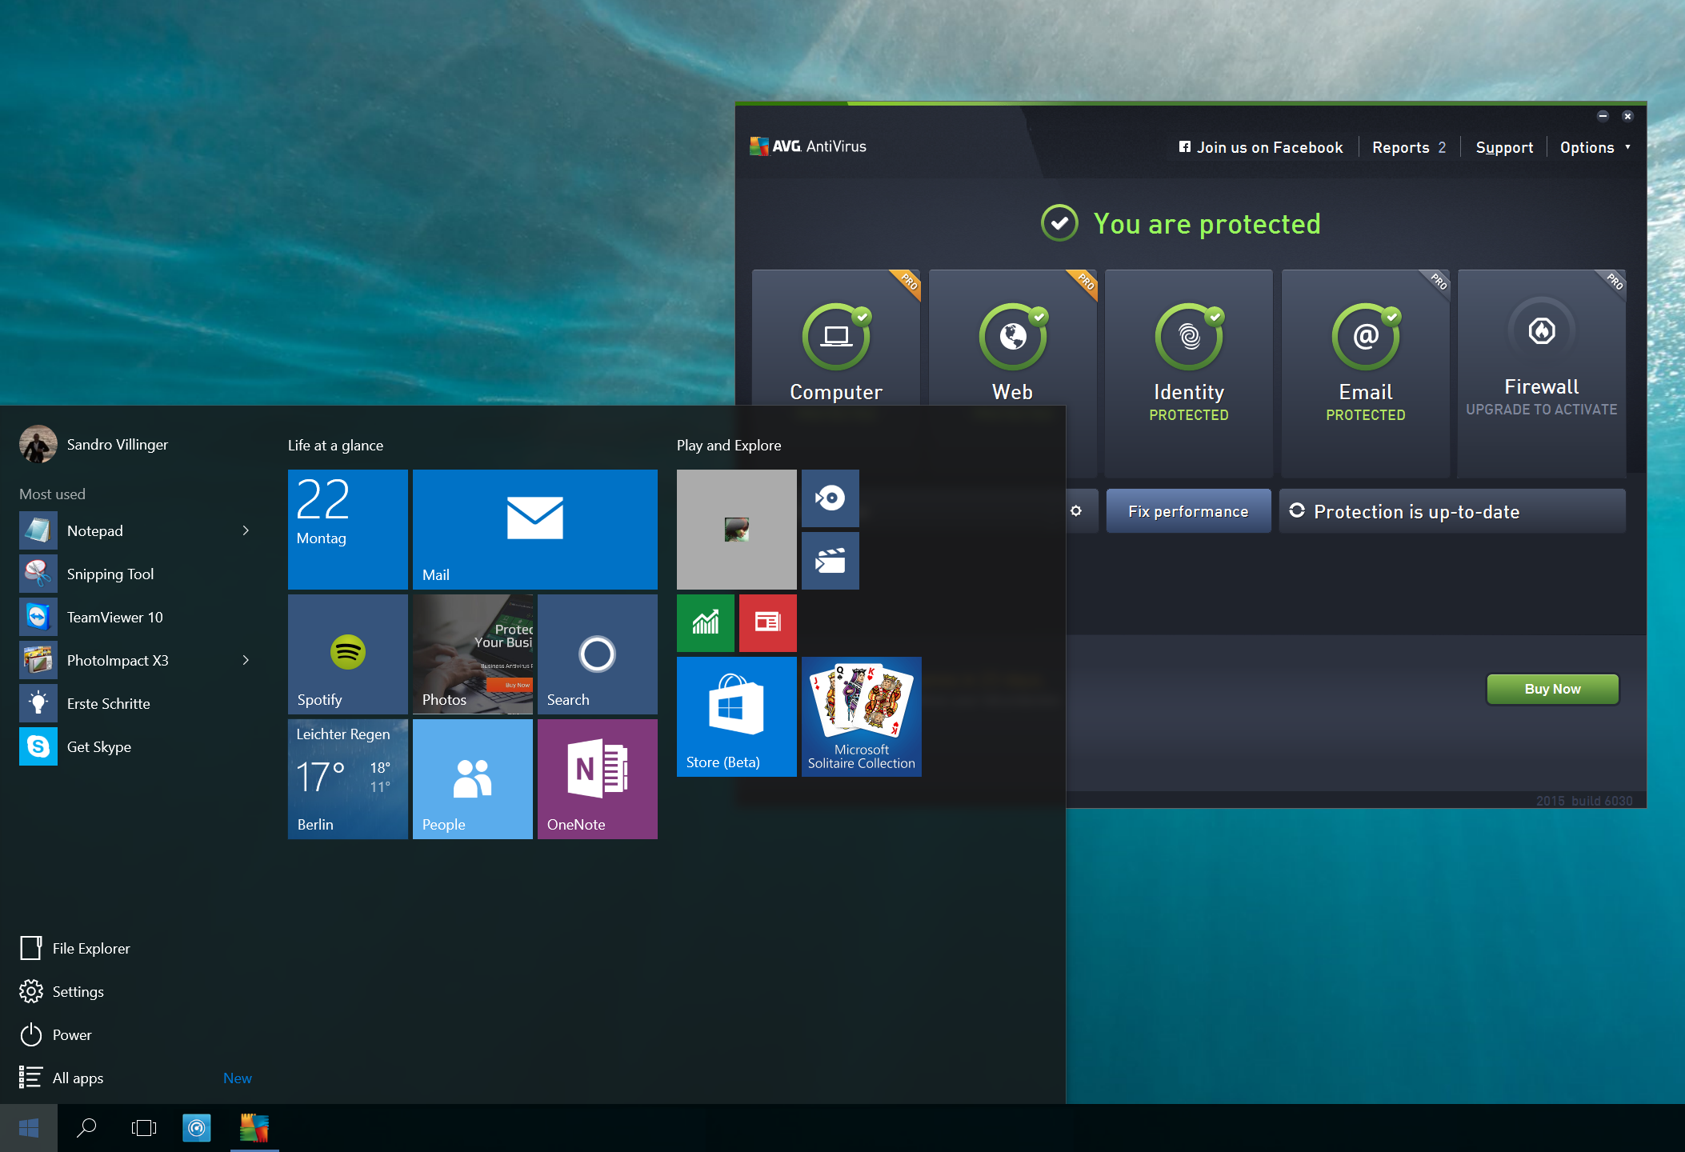The height and width of the screenshot is (1152, 1685).
Task: Open the Support menu in AVG
Action: pos(1504,147)
